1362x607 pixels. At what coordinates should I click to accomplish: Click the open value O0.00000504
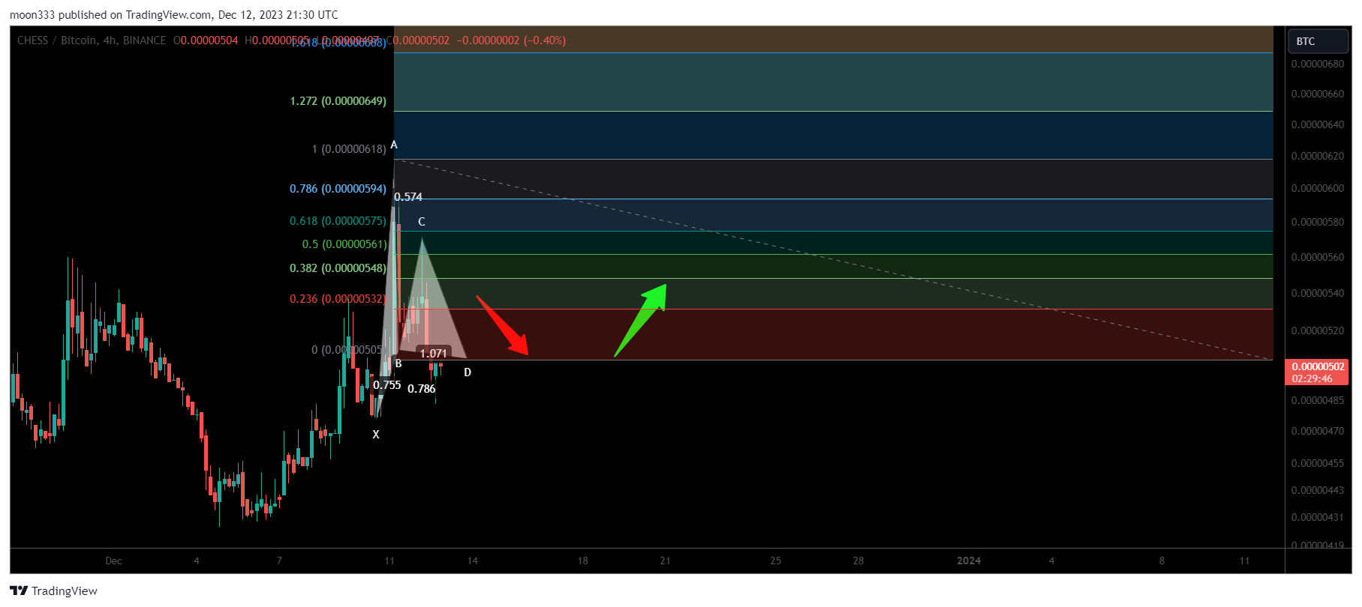206,40
